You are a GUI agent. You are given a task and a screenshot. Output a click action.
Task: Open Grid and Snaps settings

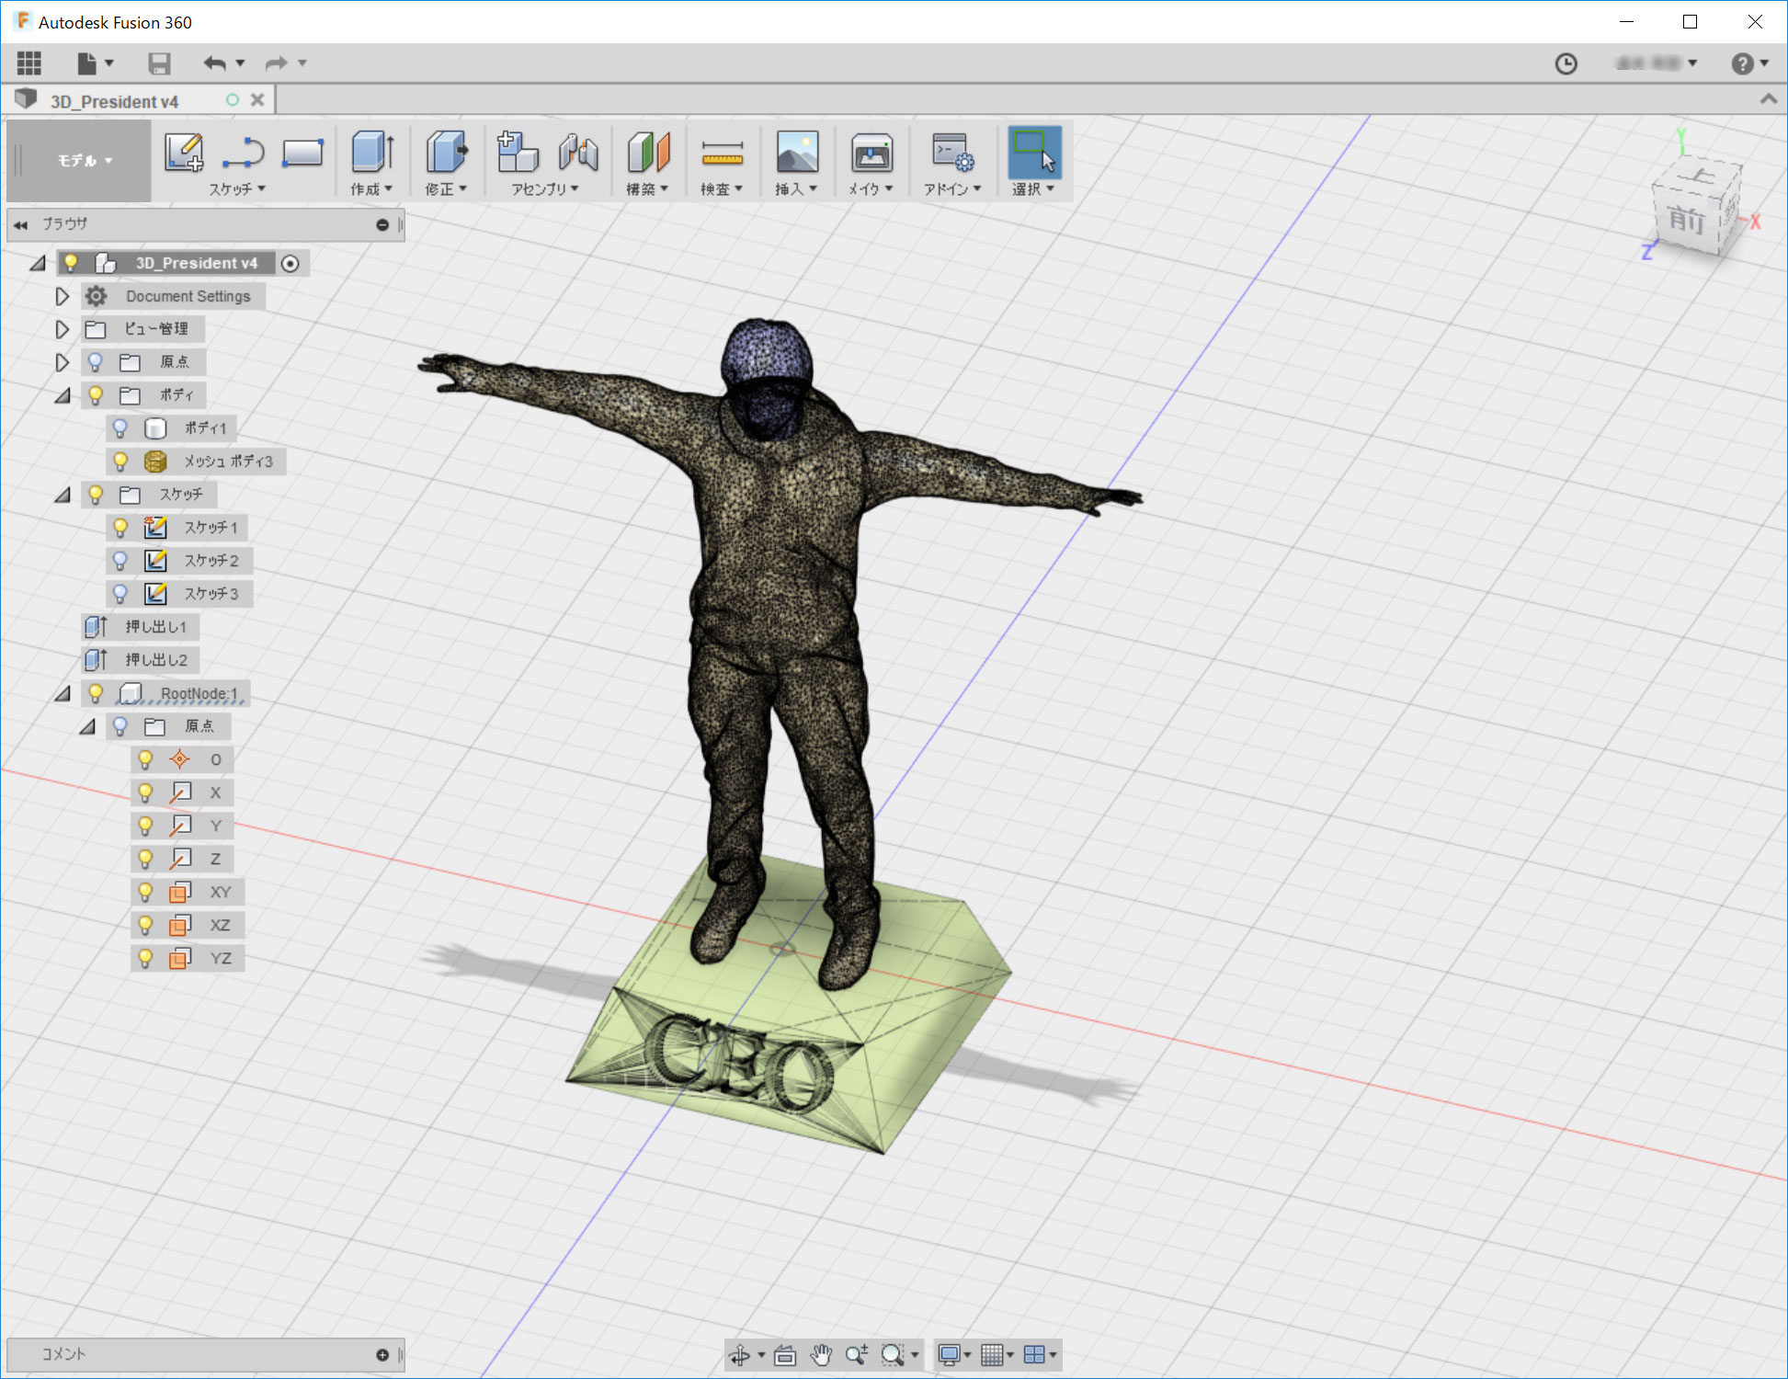point(992,1354)
